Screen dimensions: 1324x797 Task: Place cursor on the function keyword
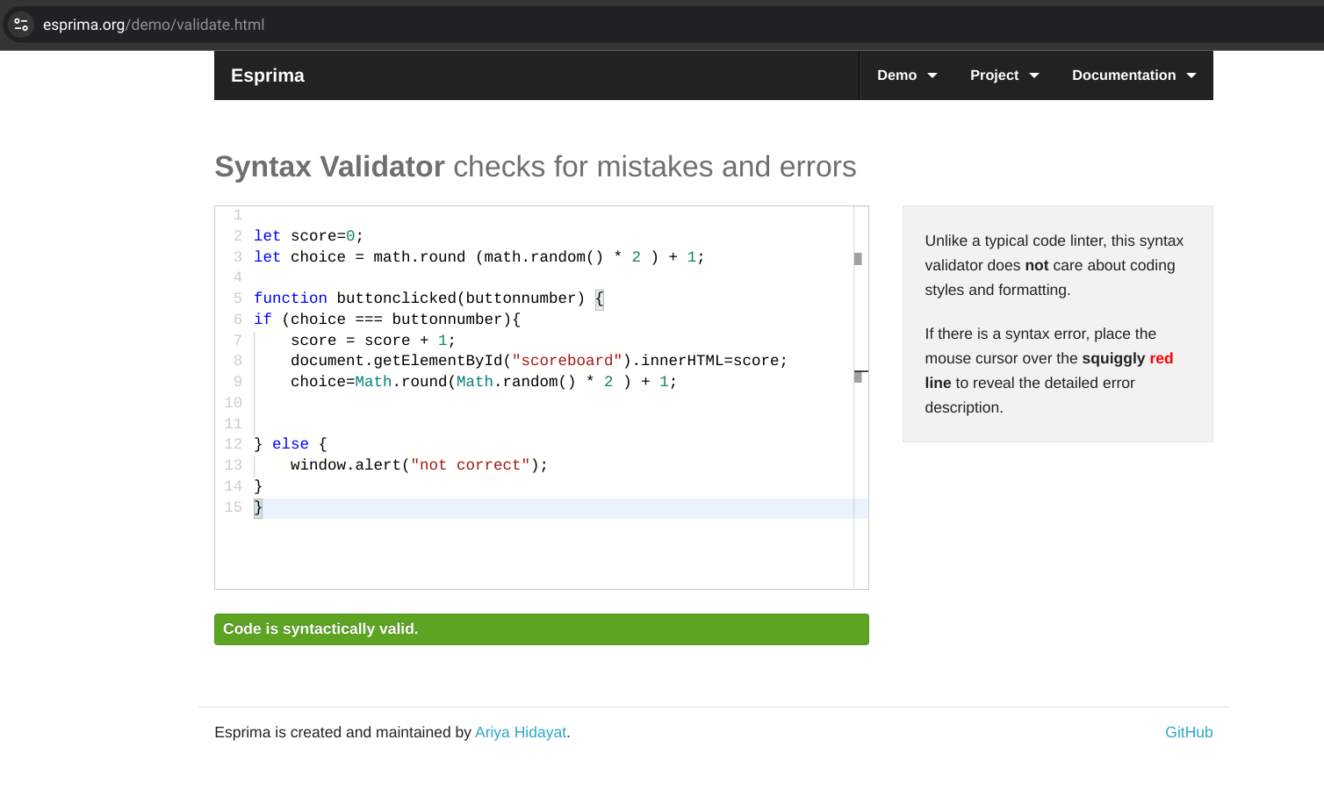point(290,298)
